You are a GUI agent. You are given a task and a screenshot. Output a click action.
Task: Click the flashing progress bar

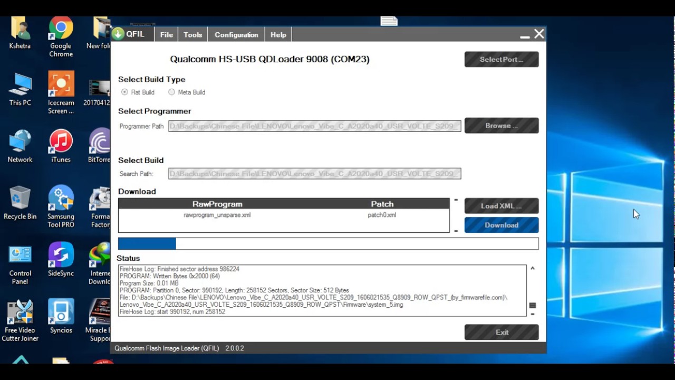click(328, 243)
